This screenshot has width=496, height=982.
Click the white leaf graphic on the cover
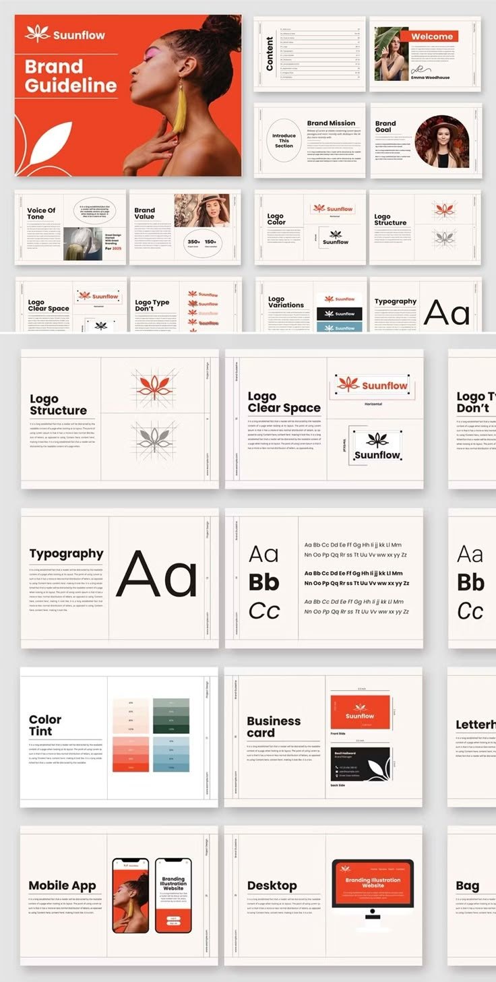click(47, 143)
